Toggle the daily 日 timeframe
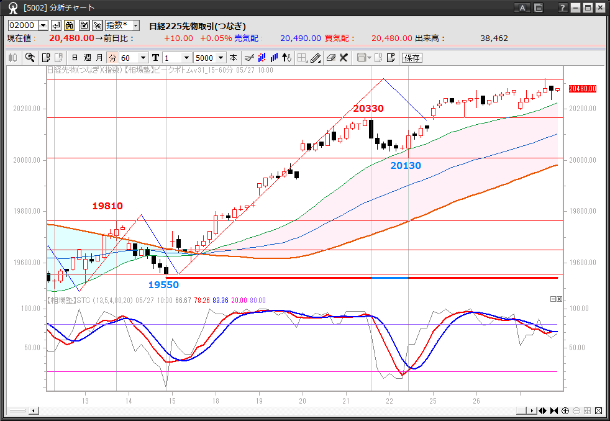Image resolution: width=610 pixels, height=421 pixels. 75,58
